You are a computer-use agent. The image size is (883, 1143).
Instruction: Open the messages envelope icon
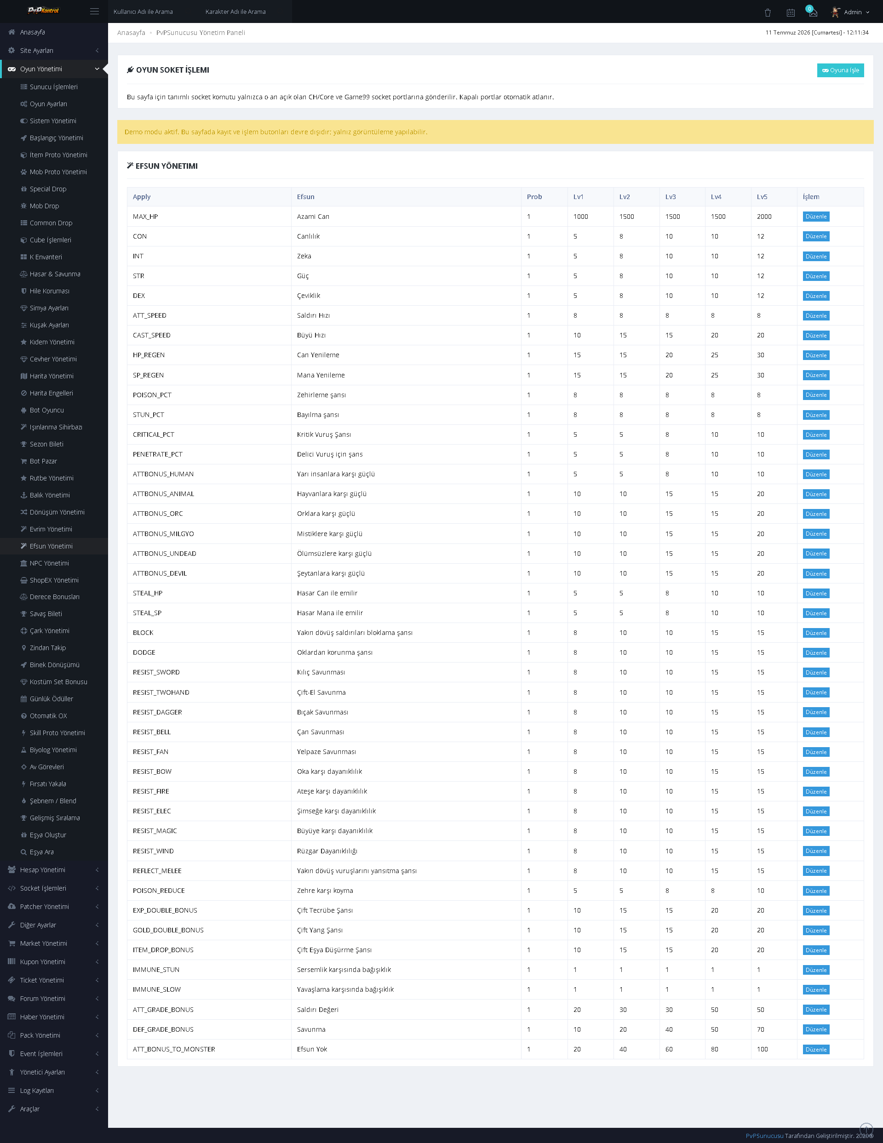813,12
